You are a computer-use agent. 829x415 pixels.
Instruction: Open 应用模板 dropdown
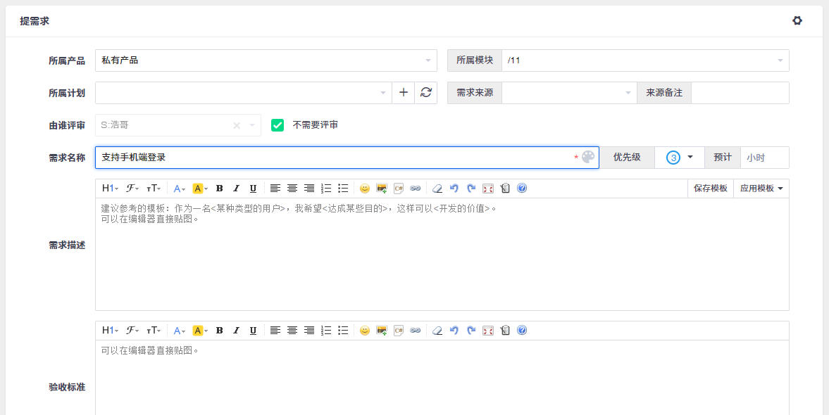click(761, 189)
